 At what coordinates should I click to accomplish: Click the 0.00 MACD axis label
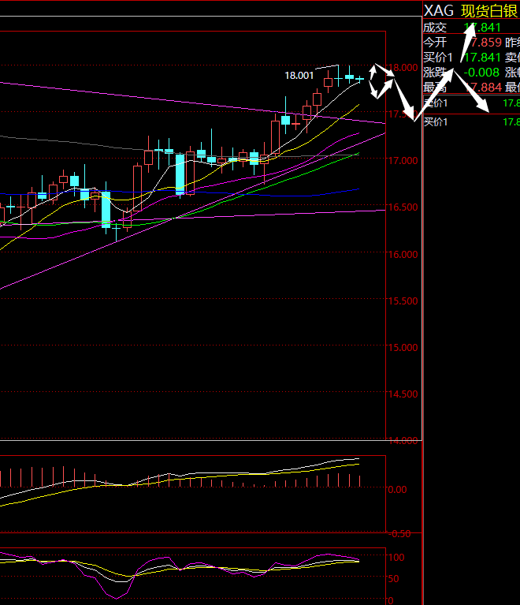(397, 490)
